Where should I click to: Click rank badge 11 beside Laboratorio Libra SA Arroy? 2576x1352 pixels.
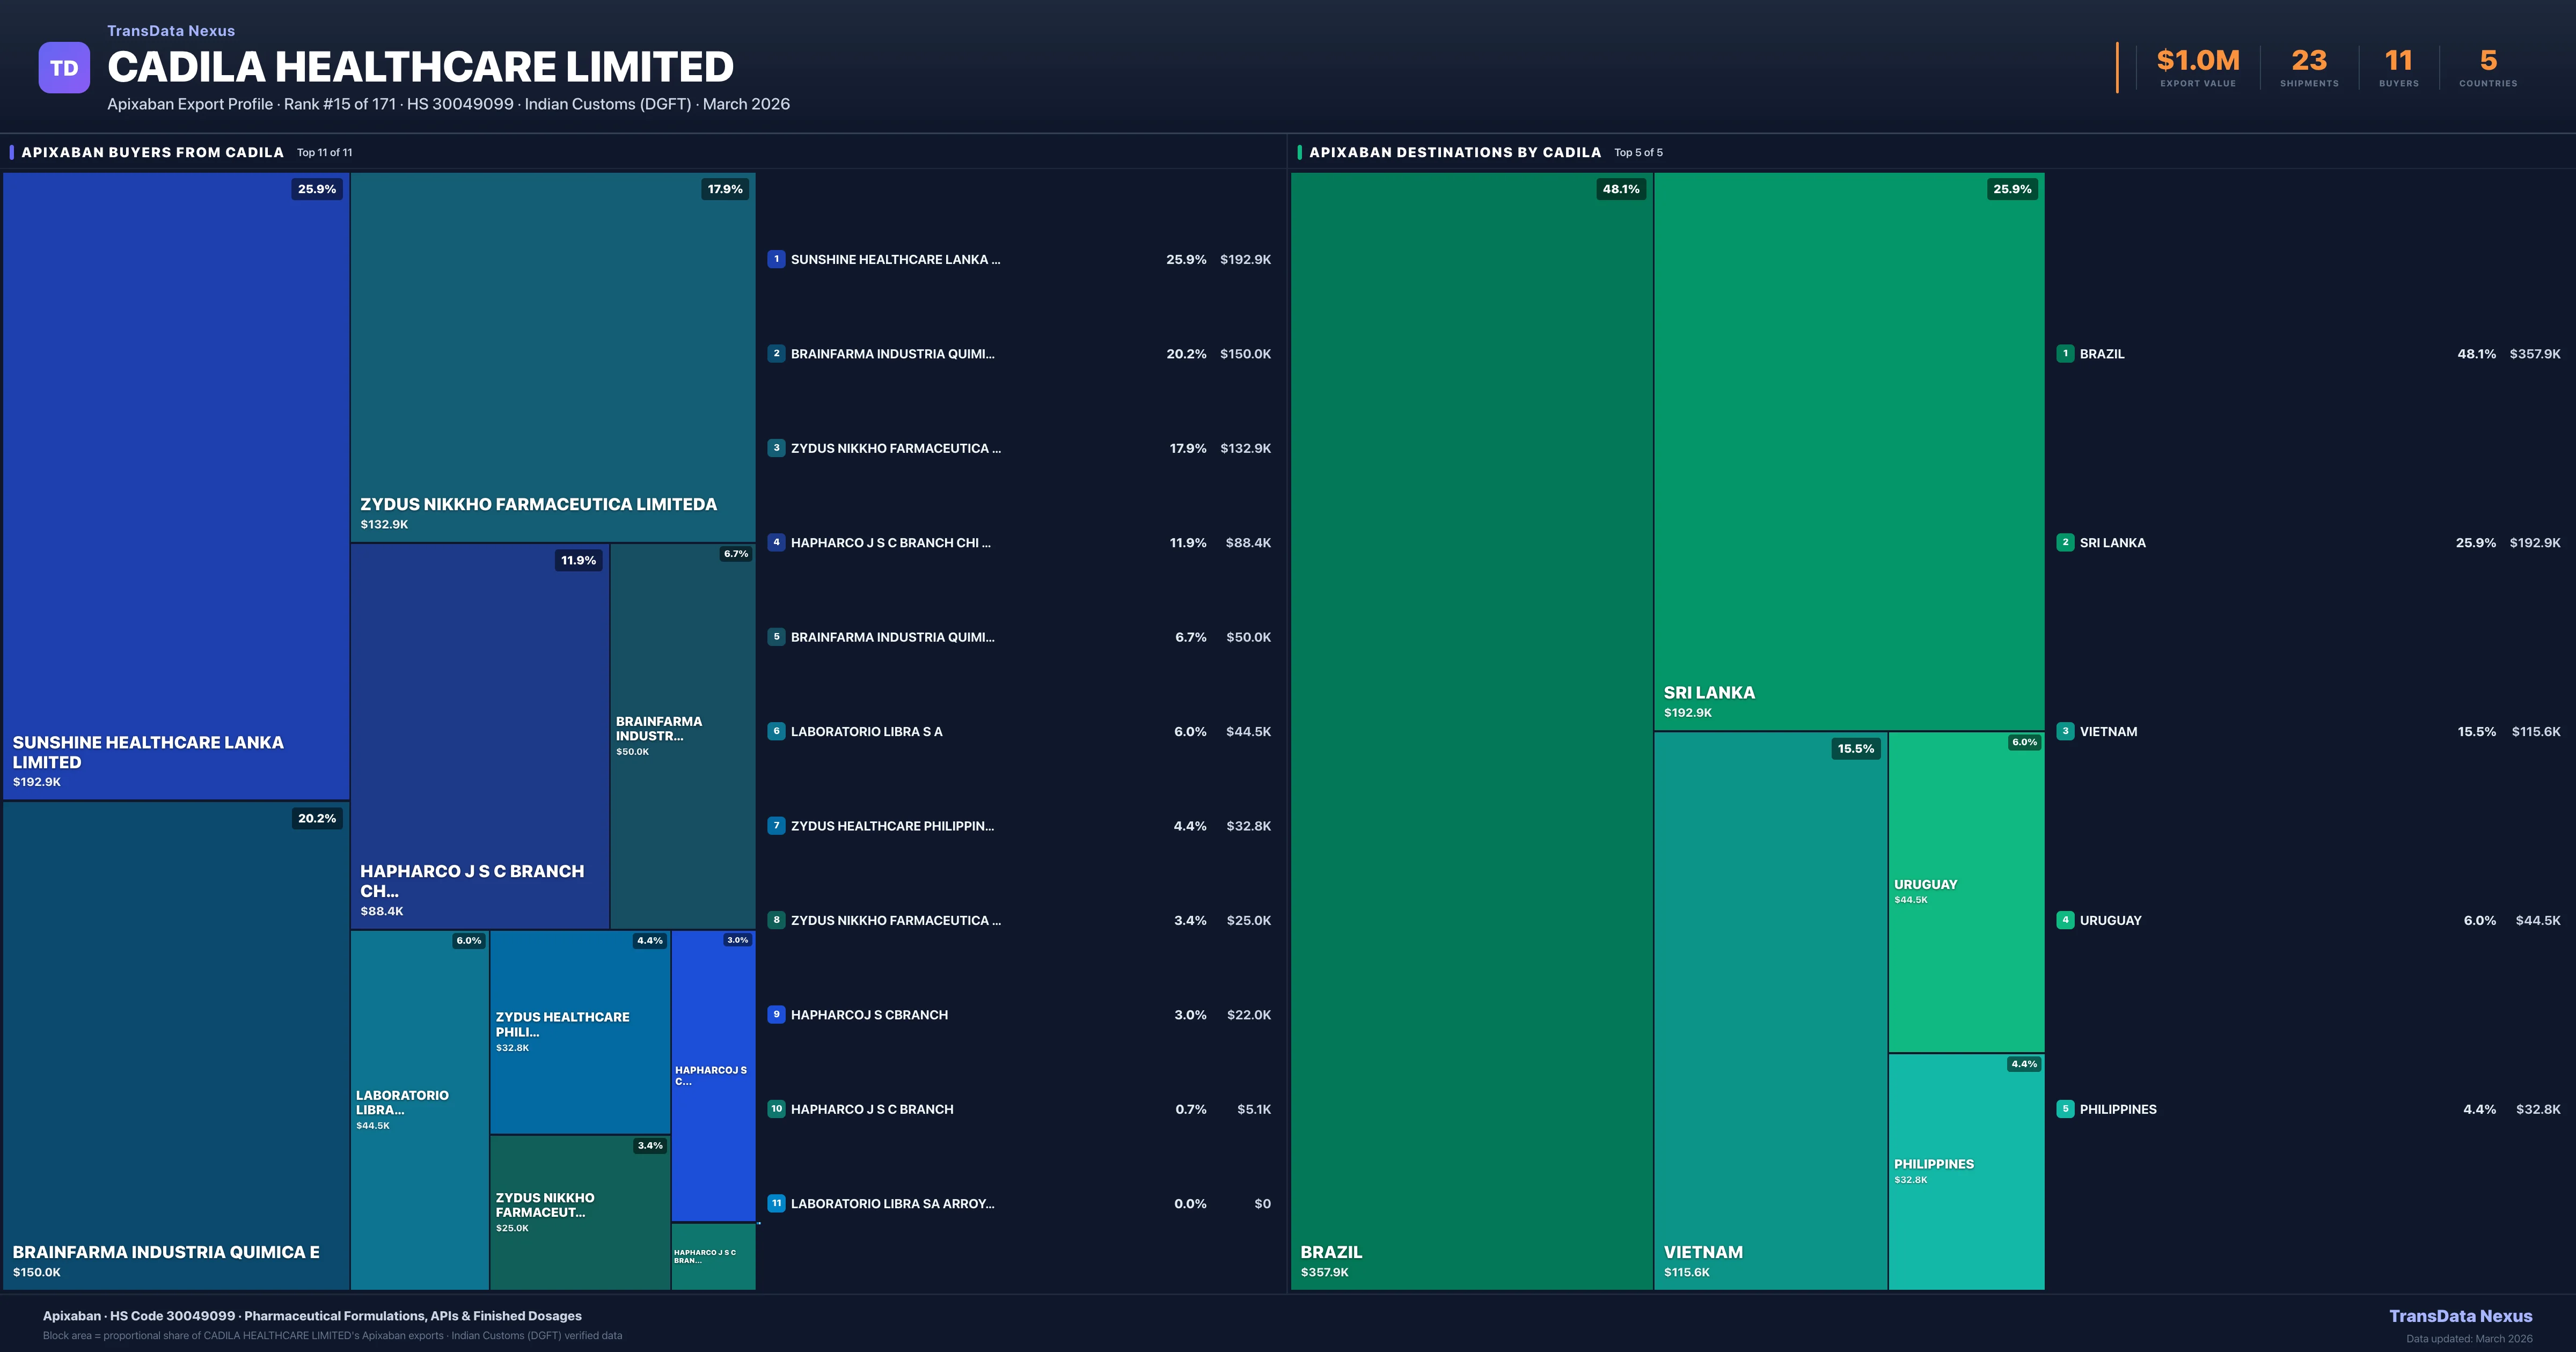tap(776, 1203)
